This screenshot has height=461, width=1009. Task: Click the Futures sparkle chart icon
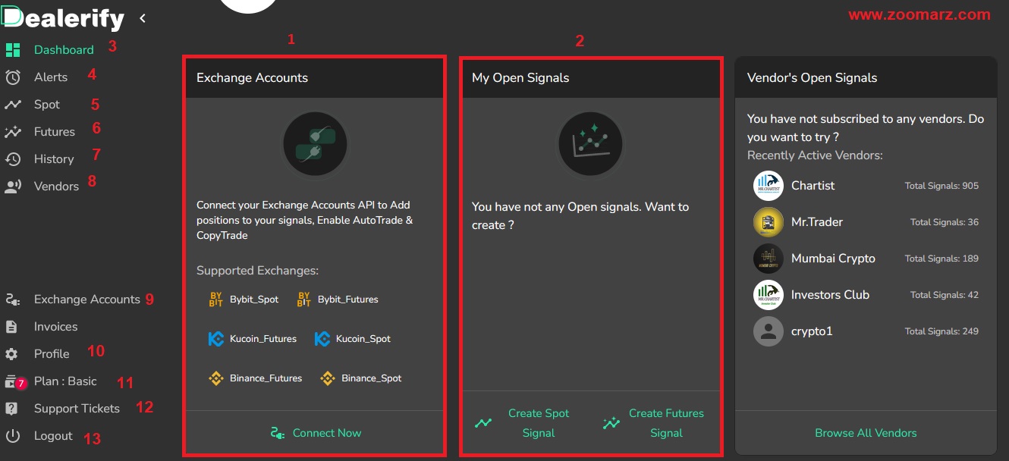[x=12, y=132]
